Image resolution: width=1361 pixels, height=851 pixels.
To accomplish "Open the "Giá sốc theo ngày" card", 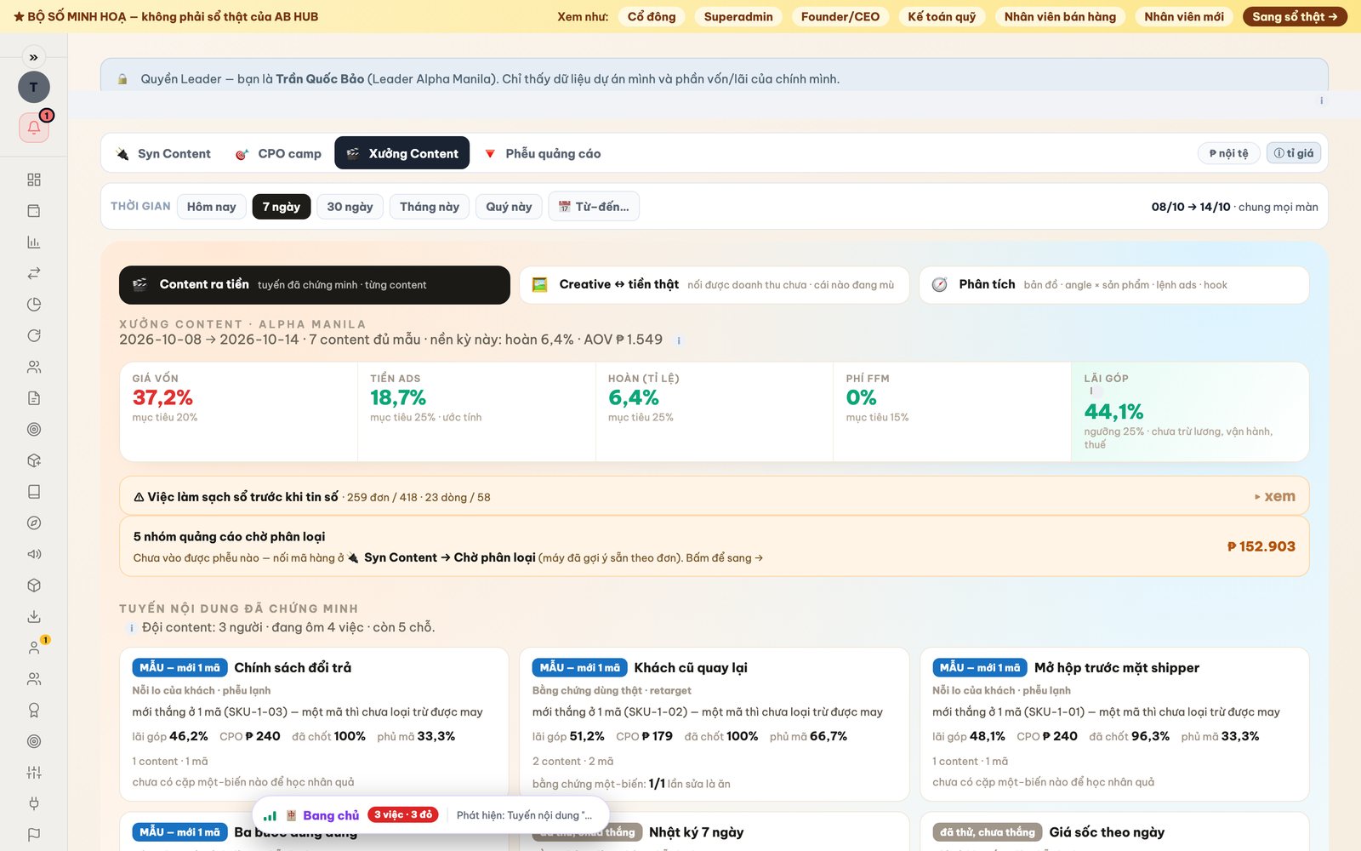I will pos(1114,832).
